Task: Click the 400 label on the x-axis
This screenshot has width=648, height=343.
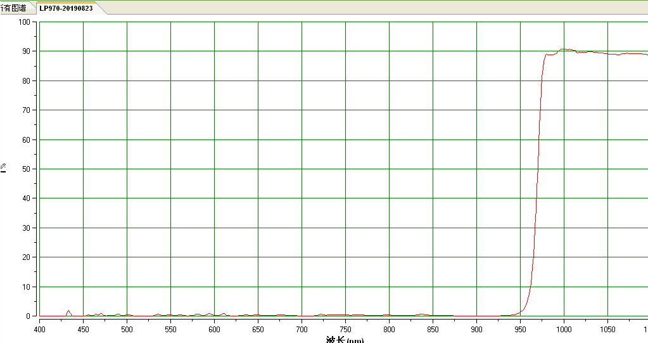Action: (x=40, y=329)
